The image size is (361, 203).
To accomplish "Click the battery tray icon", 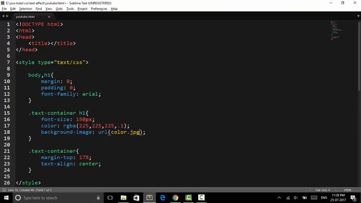I will click(305, 198).
